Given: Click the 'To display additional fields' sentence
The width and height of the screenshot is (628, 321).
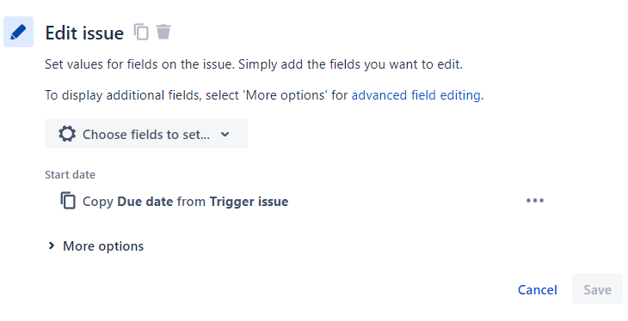Looking at the screenshot, I should [x=264, y=95].
